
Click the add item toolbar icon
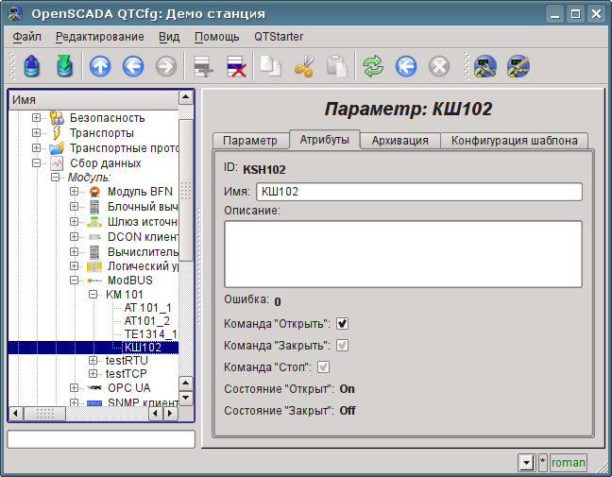point(203,66)
